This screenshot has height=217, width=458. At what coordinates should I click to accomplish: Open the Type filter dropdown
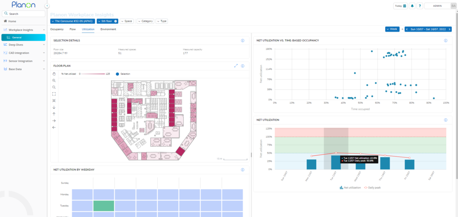162,21
